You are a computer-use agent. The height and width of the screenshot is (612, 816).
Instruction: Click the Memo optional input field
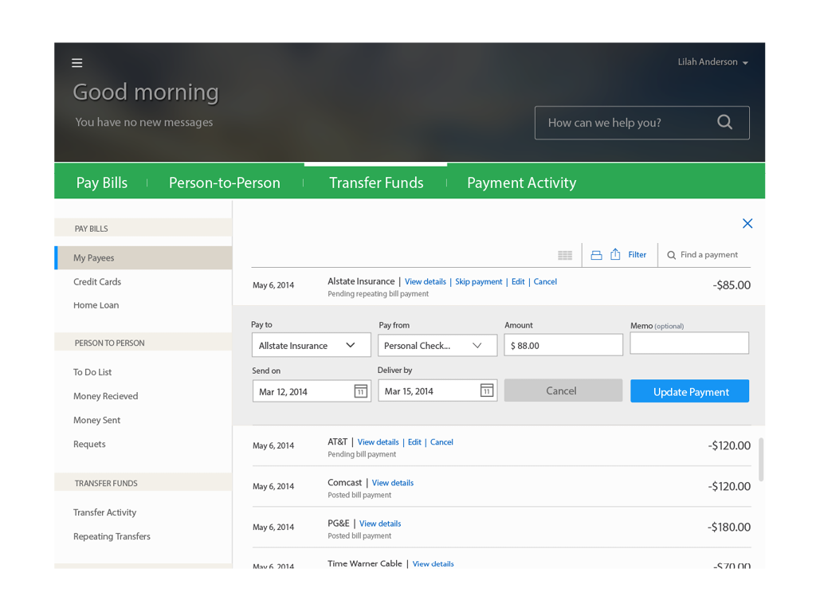pos(689,343)
